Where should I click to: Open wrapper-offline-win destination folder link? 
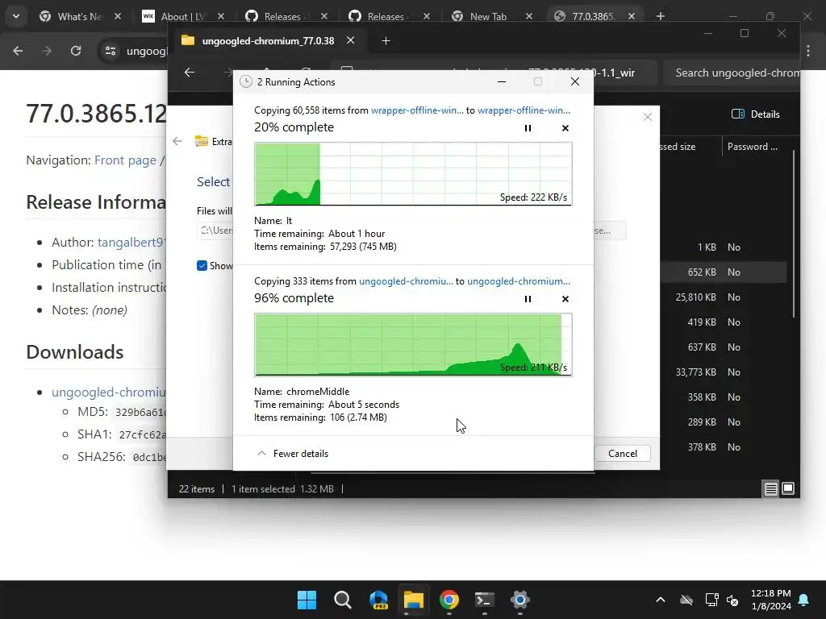524,110
